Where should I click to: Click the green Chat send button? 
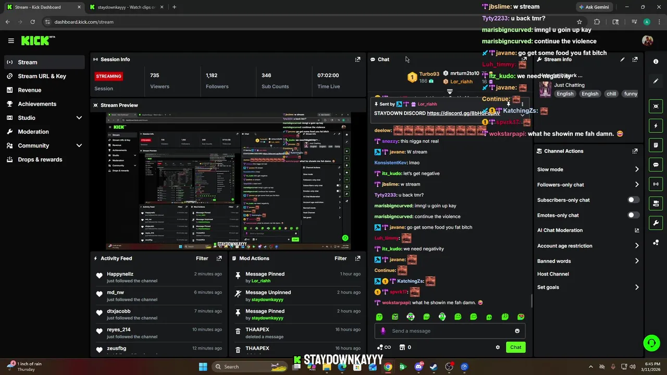pos(515,347)
